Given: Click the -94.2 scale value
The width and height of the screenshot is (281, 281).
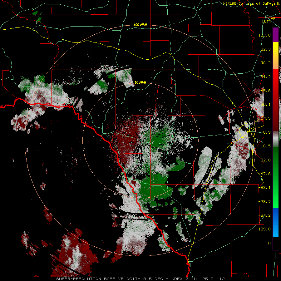Looking at the screenshot, I should 264,215.
